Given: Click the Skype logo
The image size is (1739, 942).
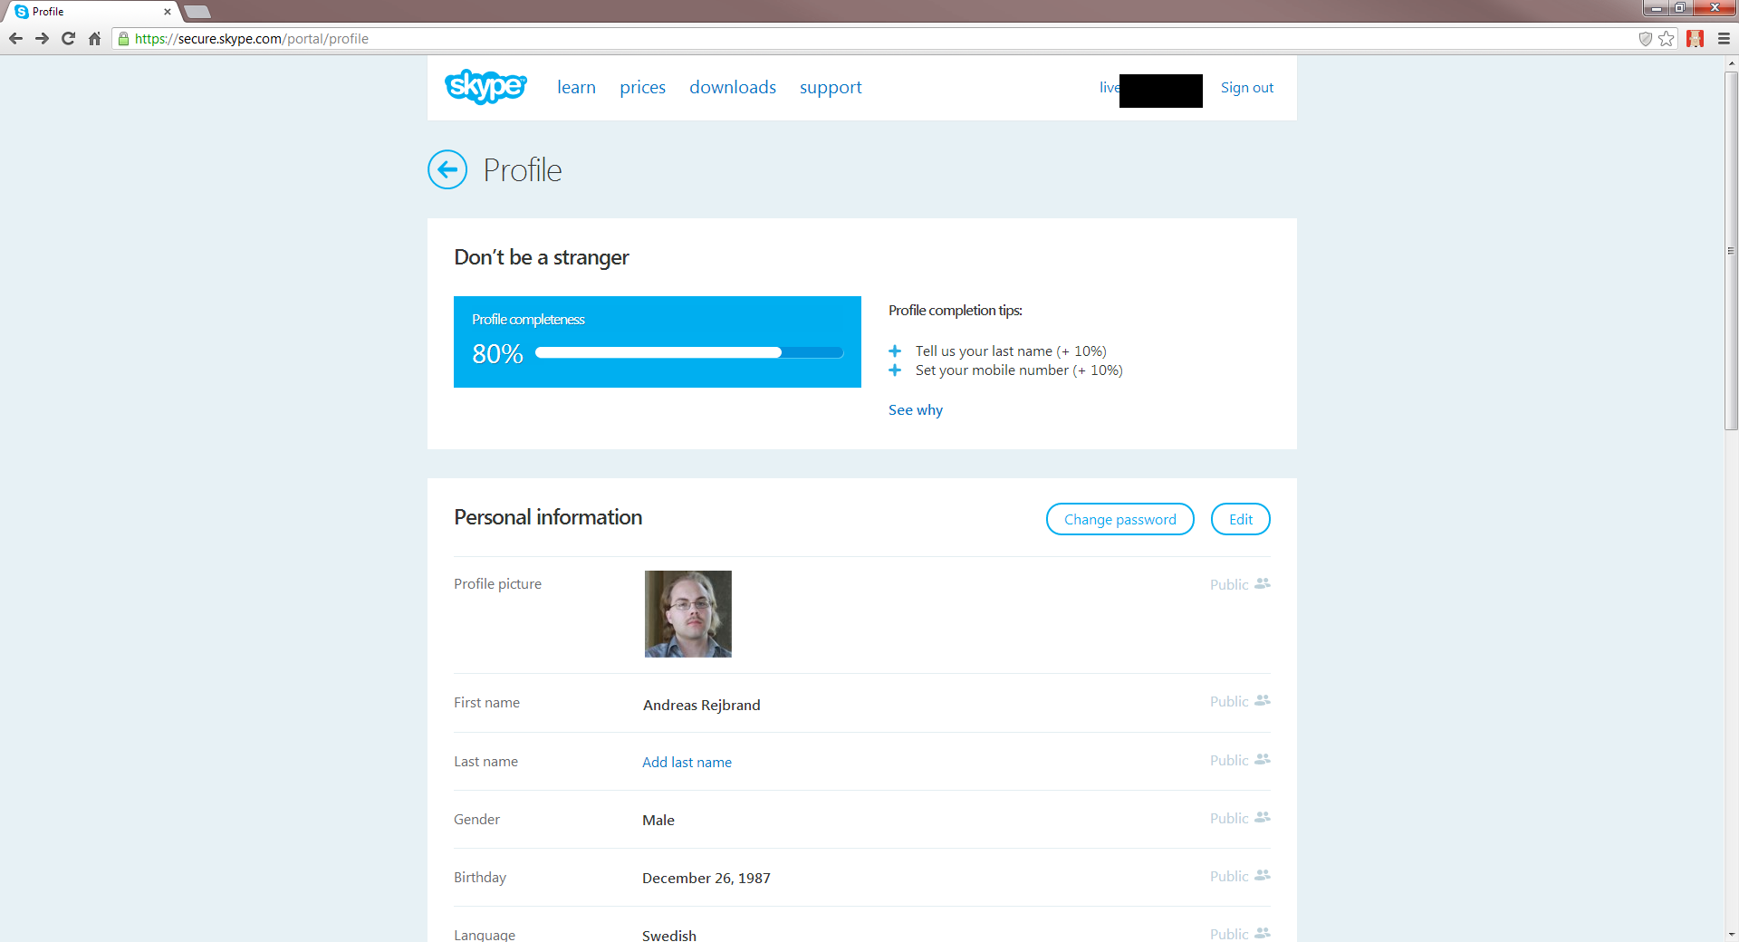Looking at the screenshot, I should [x=485, y=87].
